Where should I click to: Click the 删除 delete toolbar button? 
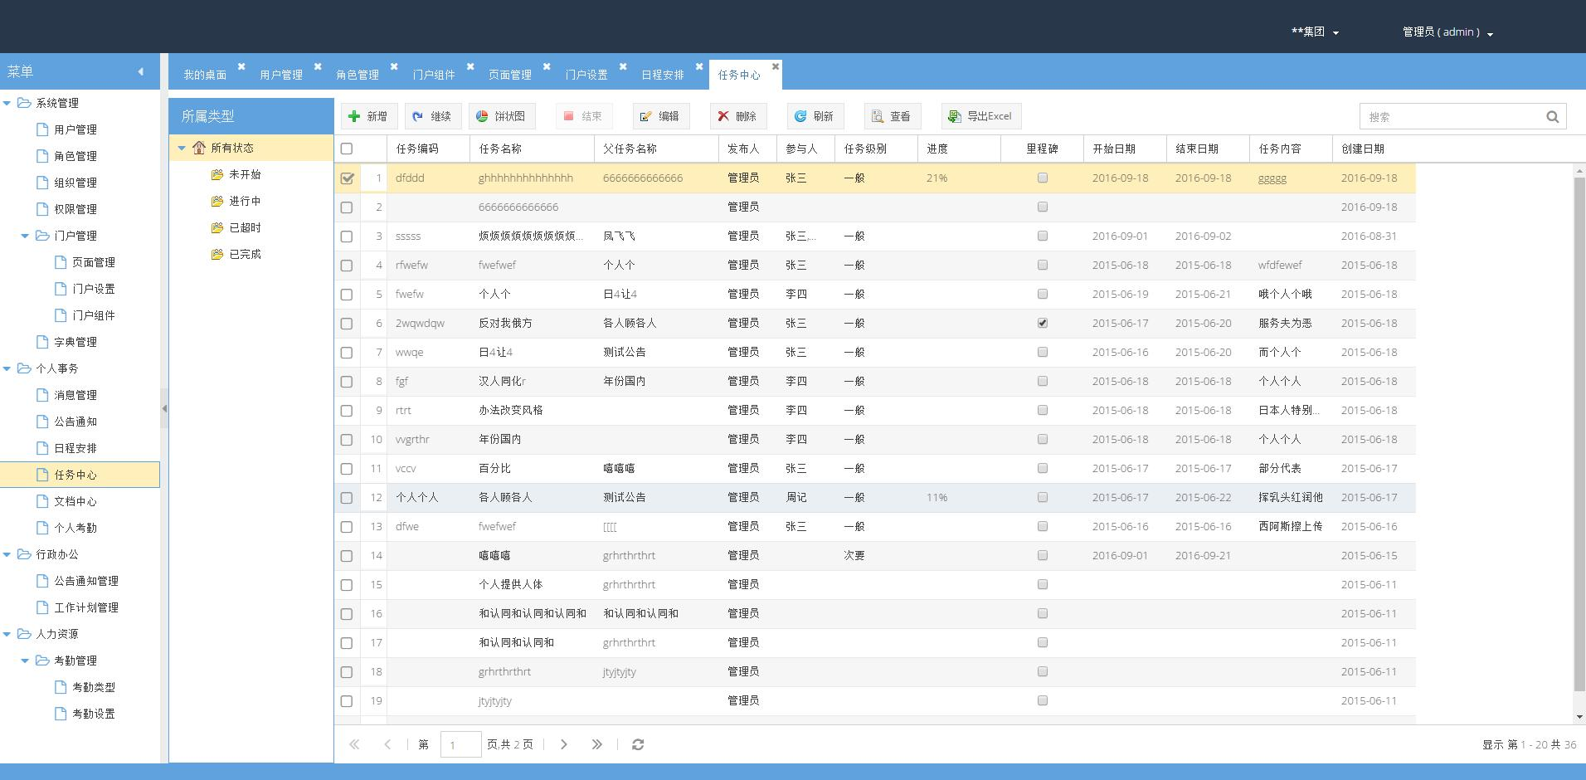point(737,116)
